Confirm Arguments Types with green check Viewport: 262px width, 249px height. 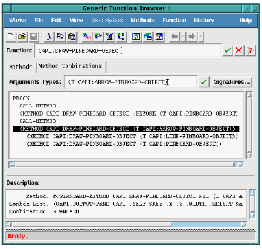(x=204, y=82)
